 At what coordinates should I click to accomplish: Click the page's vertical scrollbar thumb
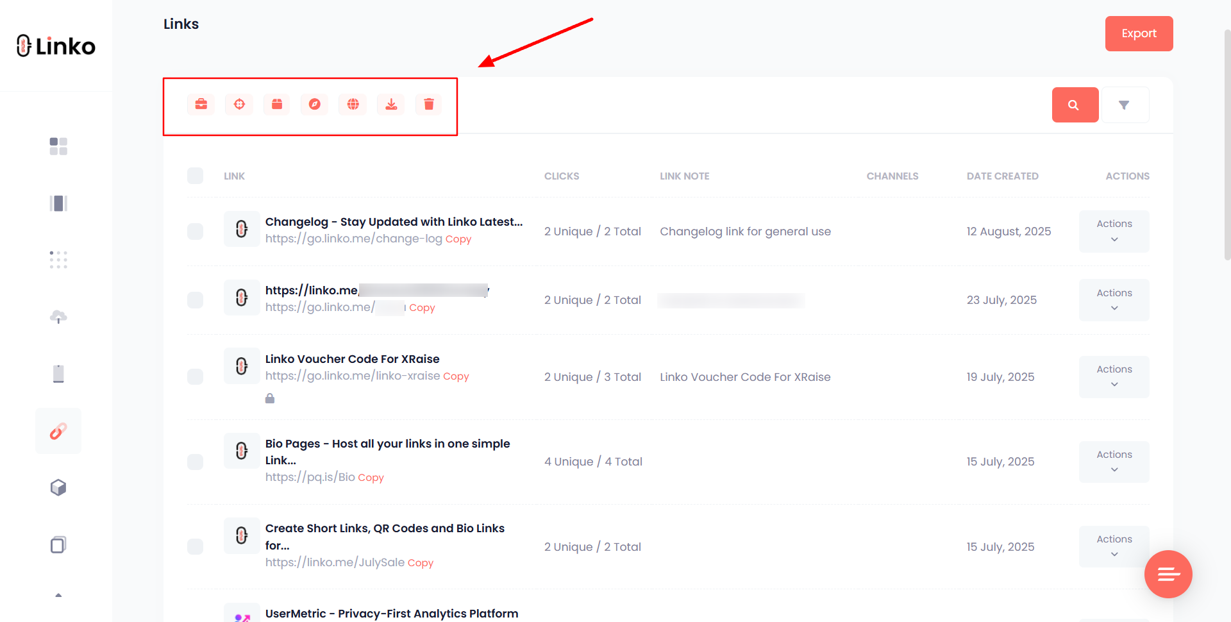(1227, 144)
